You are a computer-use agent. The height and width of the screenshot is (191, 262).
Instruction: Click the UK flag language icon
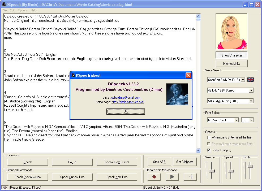pos(251,80)
